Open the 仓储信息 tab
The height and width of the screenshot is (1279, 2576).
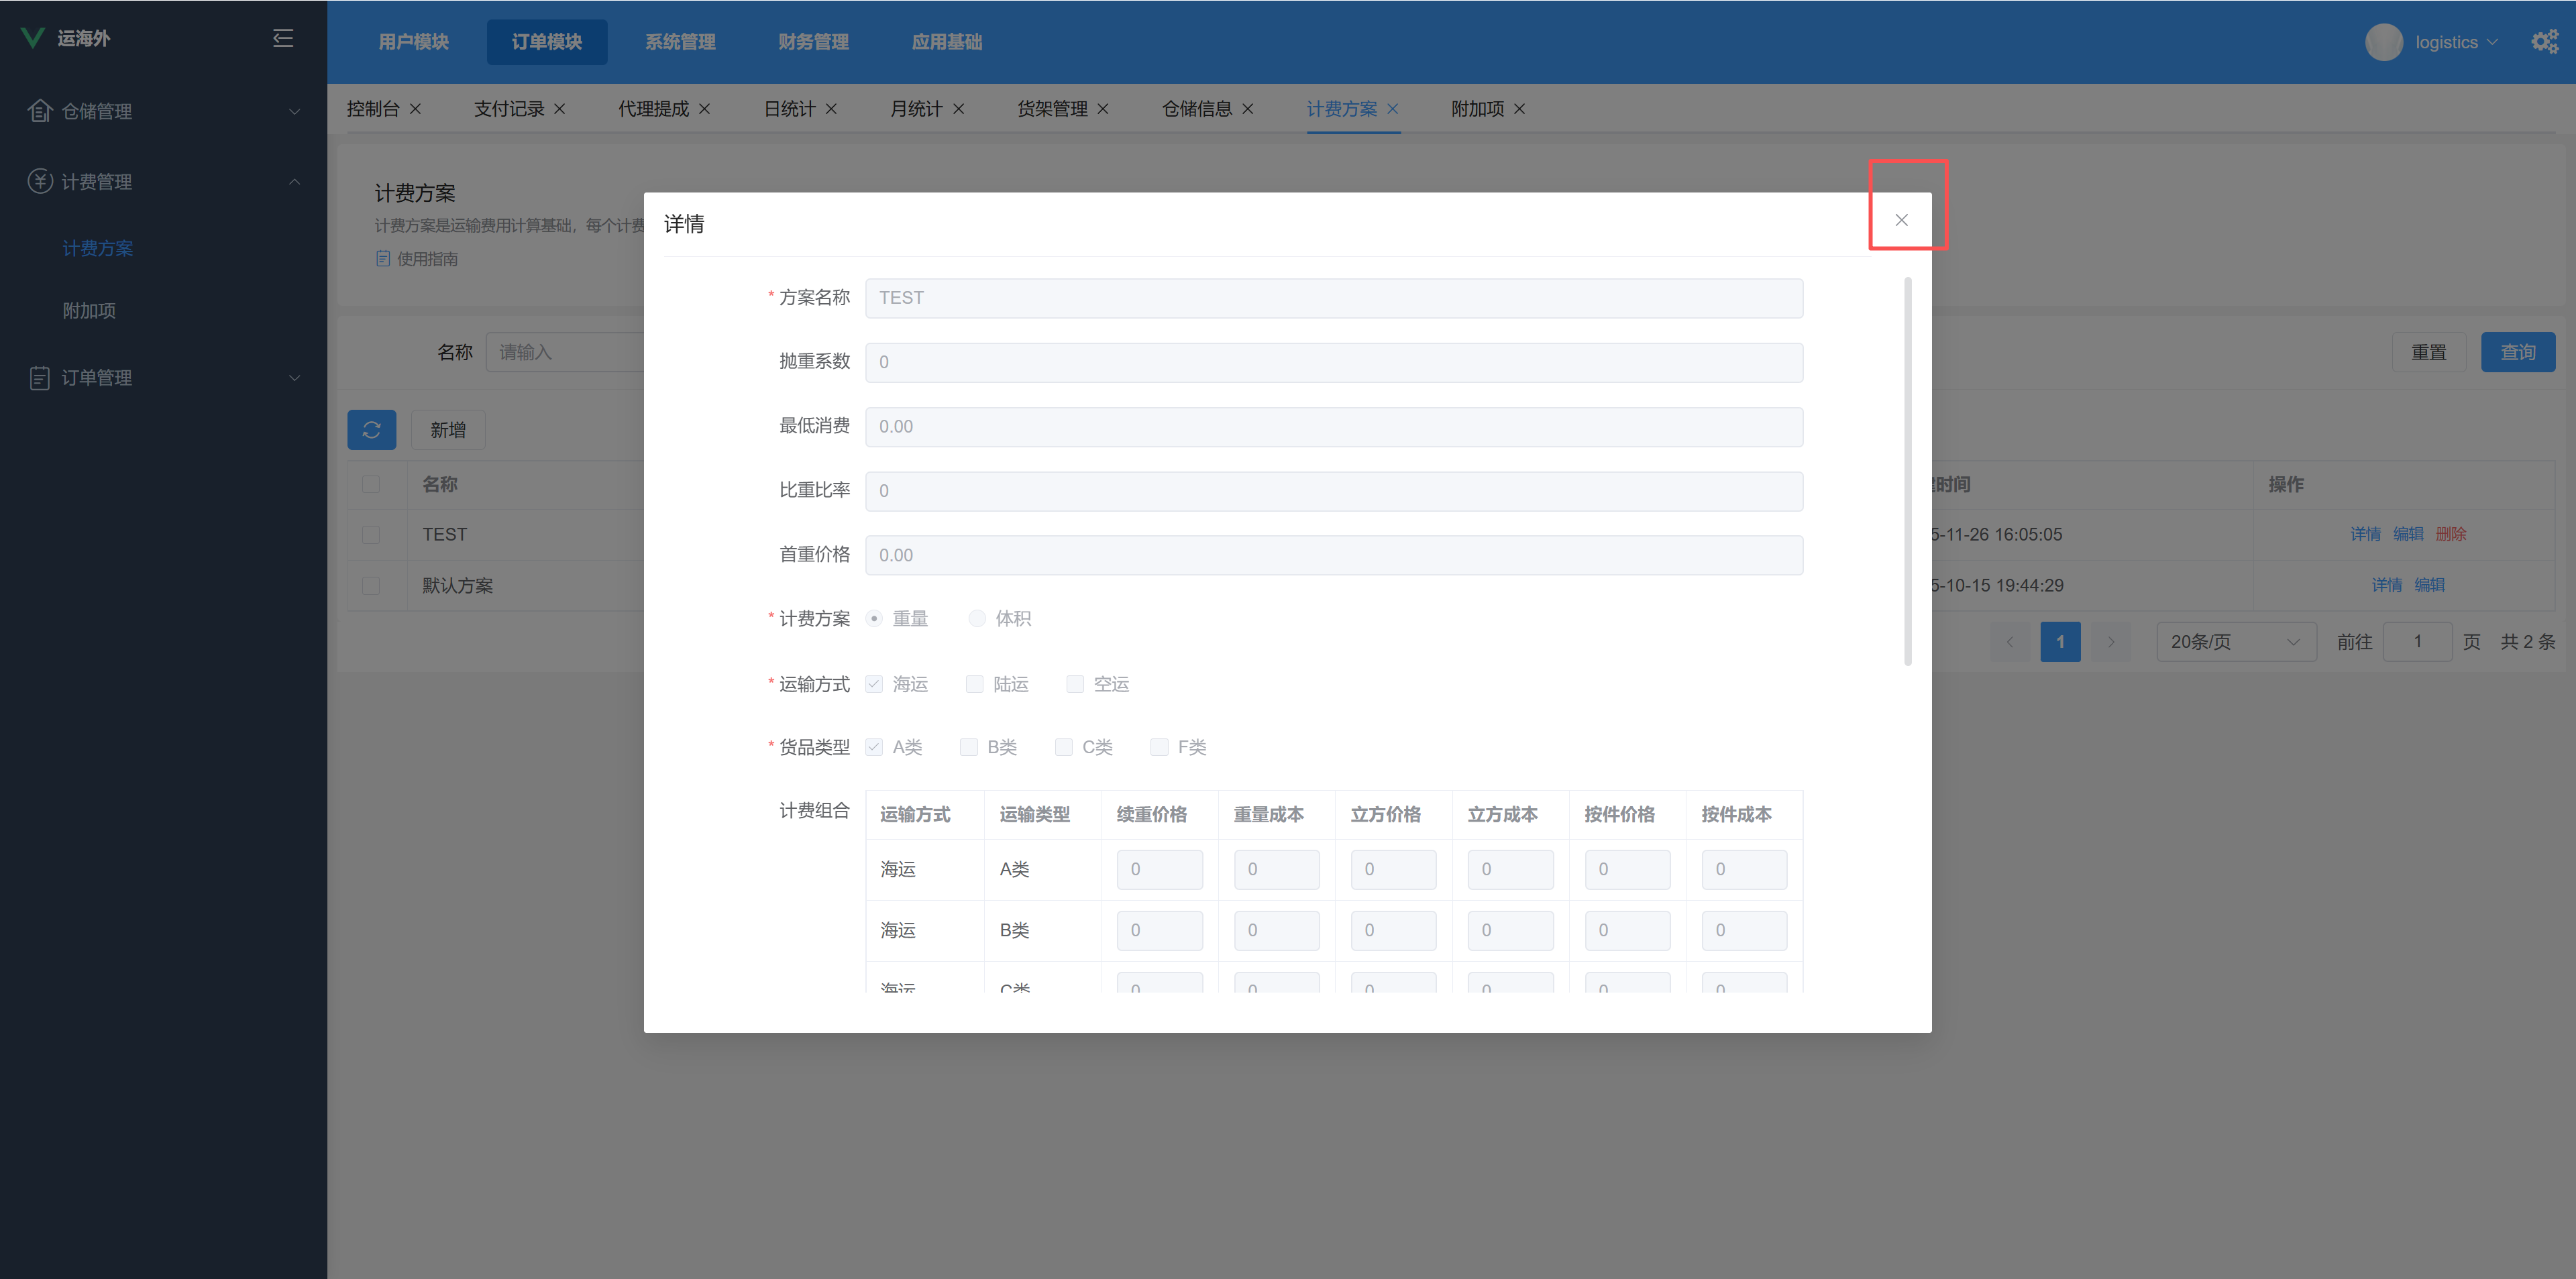(x=1196, y=109)
